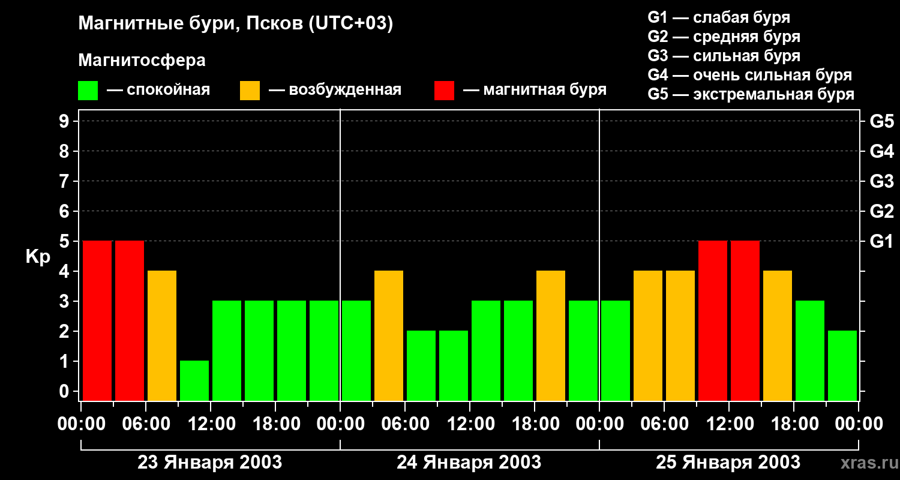Click the G2 label on the right axis
The image size is (900, 480).
pyautogui.click(x=882, y=211)
